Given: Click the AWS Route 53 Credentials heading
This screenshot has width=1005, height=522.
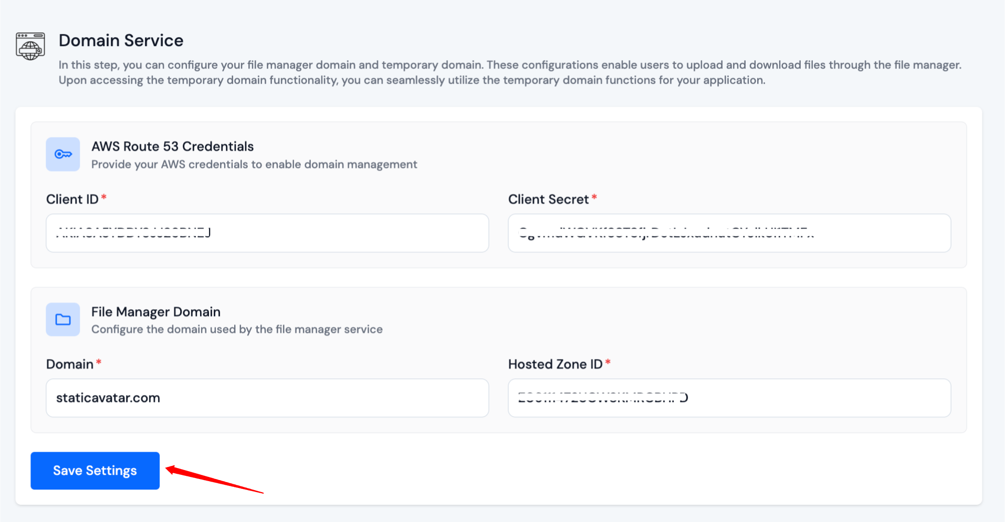Looking at the screenshot, I should click(x=172, y=146).
